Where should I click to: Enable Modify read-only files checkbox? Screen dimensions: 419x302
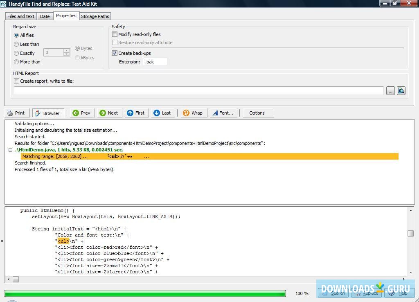115,34
